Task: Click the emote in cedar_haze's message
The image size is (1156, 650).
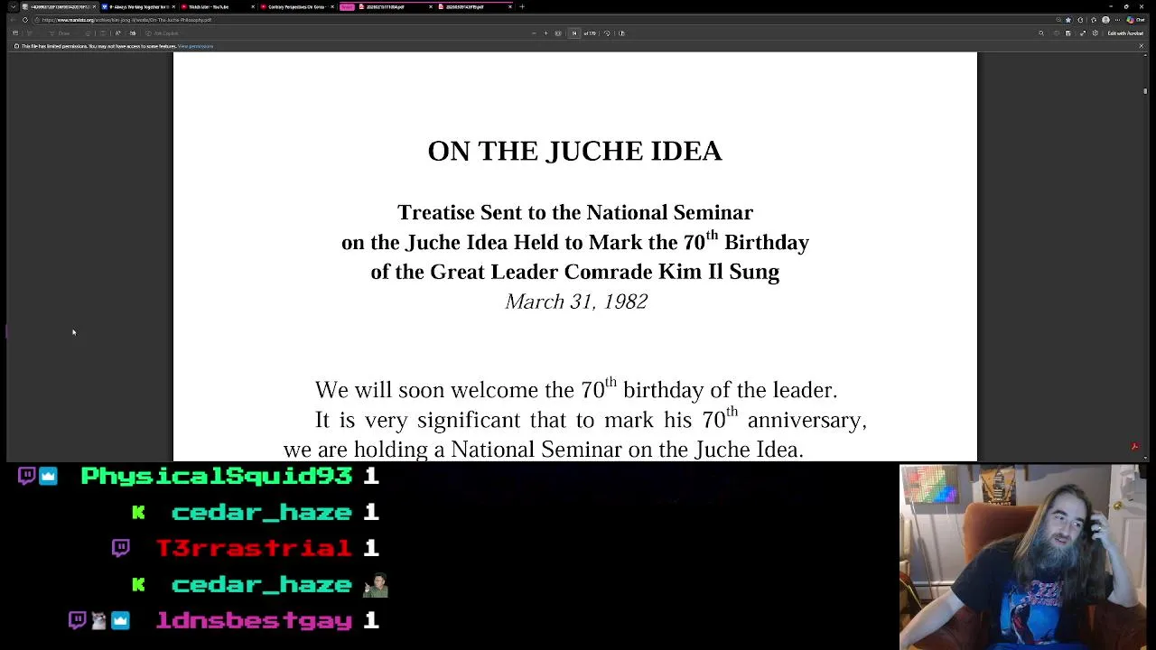Action: pos(375,585)
